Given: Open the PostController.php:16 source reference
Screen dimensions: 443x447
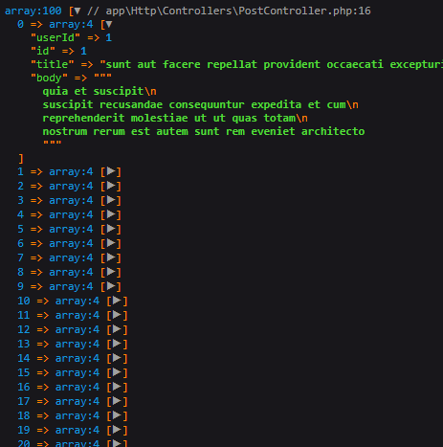Looking at the screenshot, I should [x=238, y=11].
